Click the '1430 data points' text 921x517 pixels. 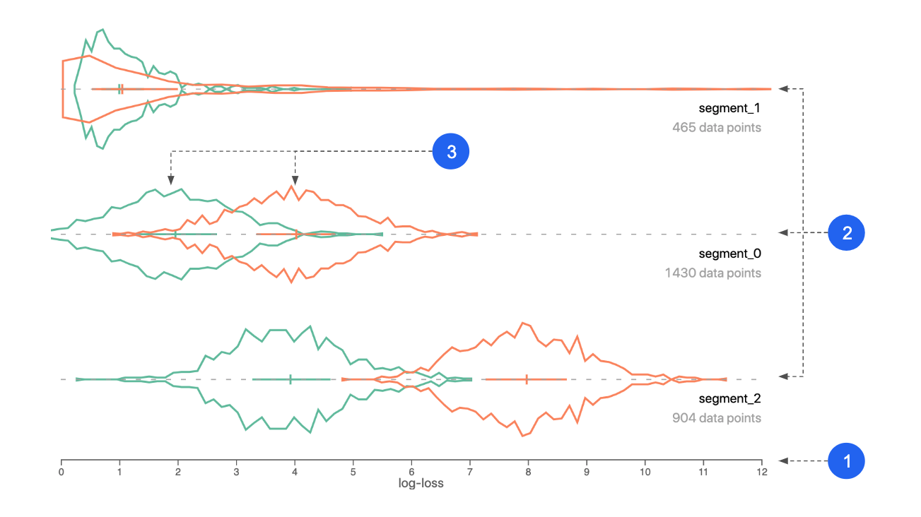tap(713, 273)
